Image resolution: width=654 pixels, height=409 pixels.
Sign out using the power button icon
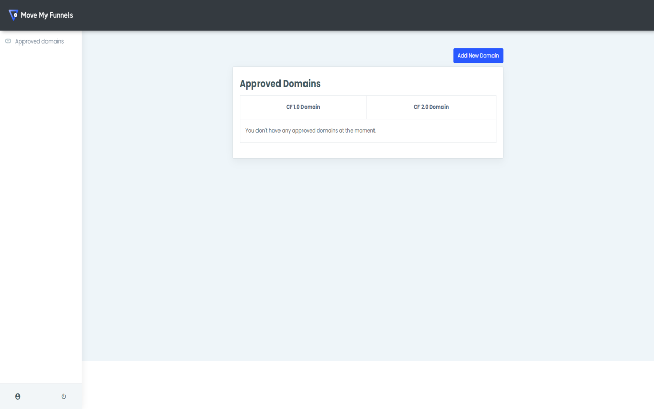coord(63,396)
